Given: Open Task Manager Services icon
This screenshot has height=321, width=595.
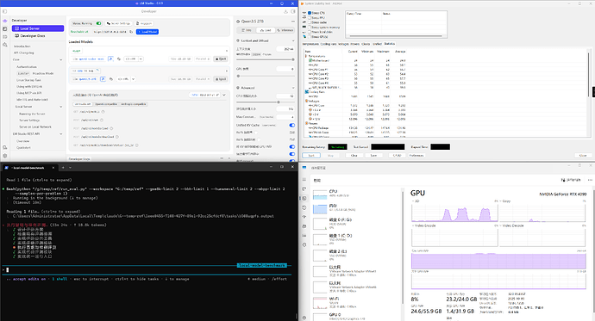Looking at the screenshot, I should point(304,244).
